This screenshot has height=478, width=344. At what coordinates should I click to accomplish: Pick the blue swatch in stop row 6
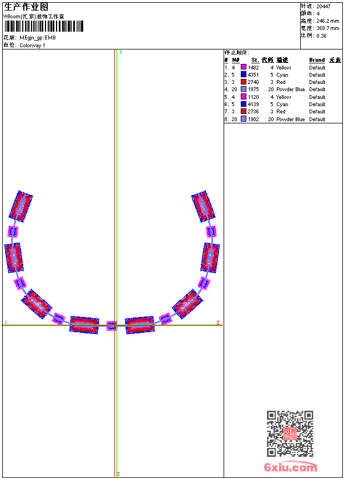244,104
